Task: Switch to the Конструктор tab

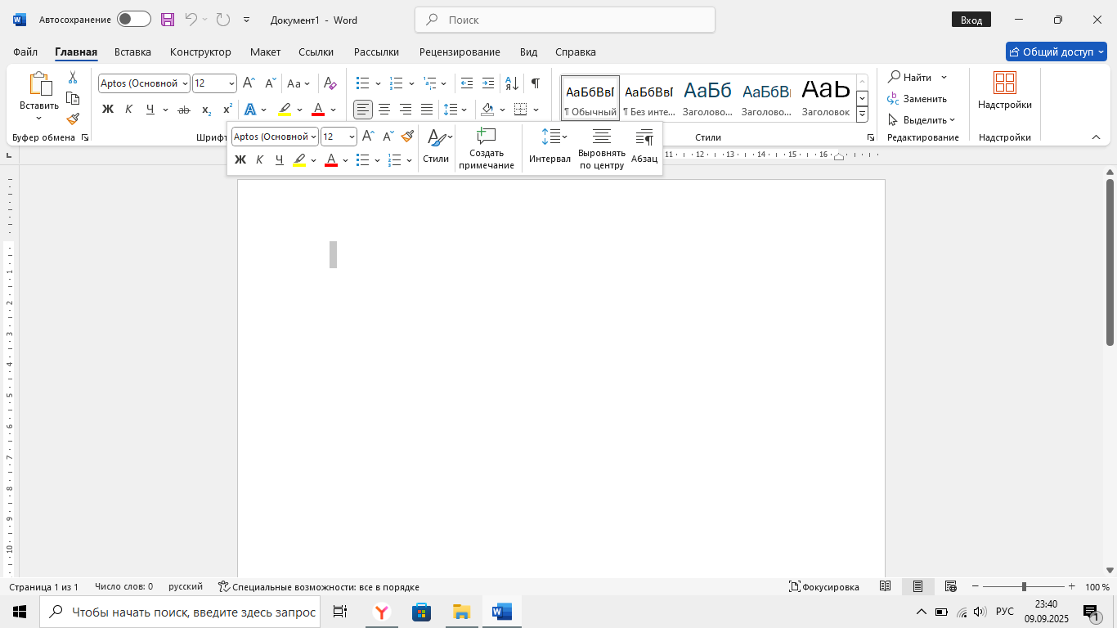Action: click(x=200, y=52)
